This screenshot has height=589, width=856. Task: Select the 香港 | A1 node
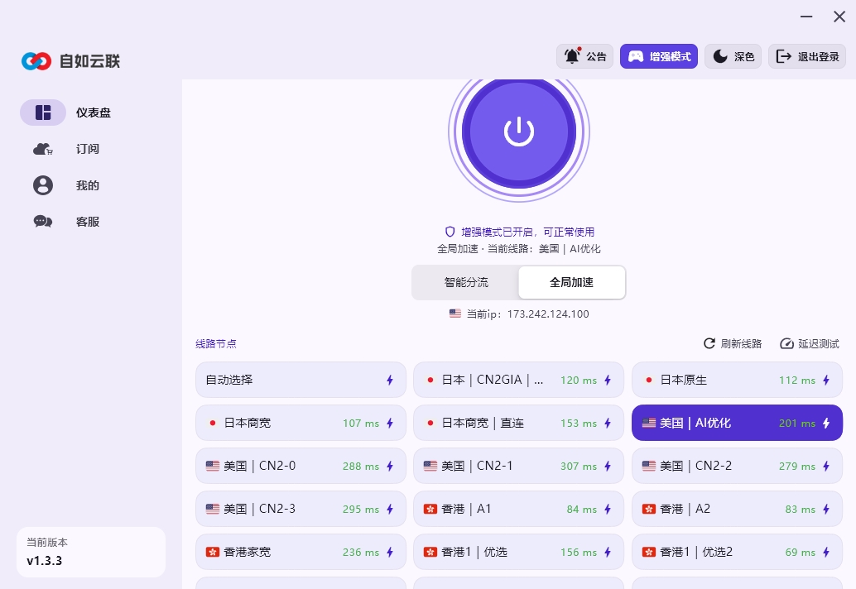click(518, 509)
